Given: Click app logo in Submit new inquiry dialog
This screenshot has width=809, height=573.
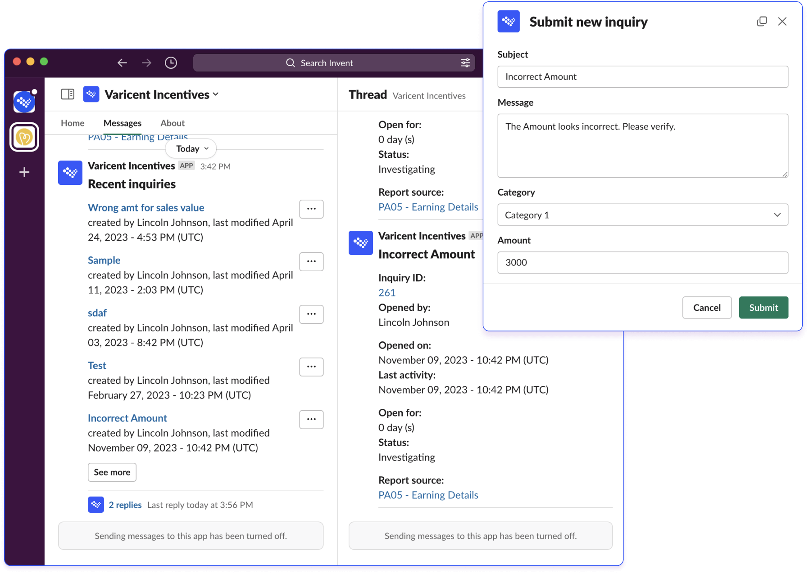Looking at the screenshot, I should click(509, 21).
